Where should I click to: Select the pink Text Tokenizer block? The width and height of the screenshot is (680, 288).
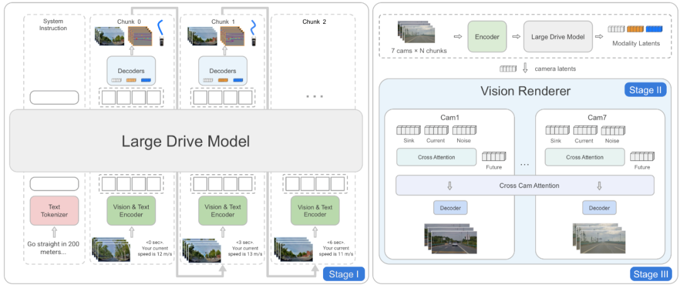coord(54,211)
